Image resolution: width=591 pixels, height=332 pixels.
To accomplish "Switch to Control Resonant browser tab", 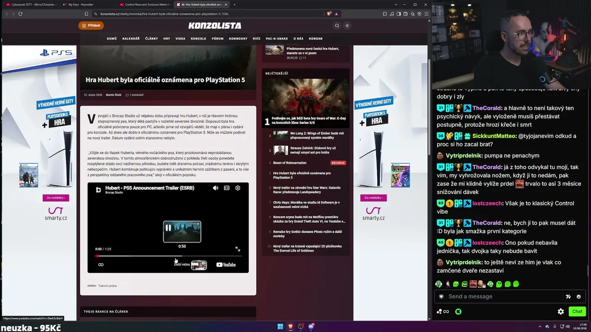I will [144, 5].
